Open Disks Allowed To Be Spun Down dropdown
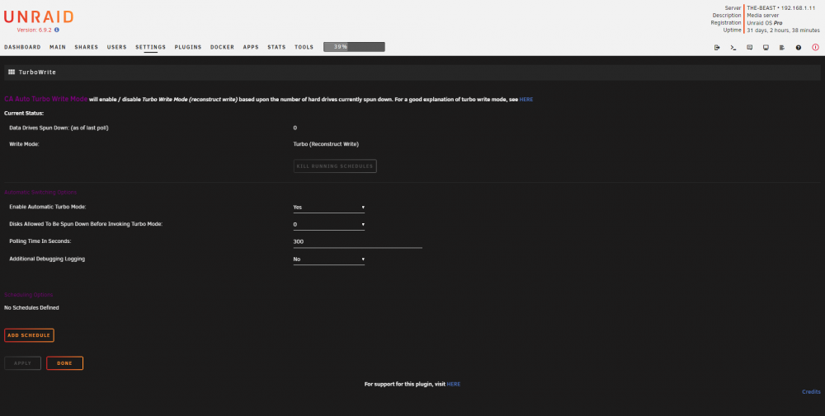The height and width of the screenshot is (416, 825). point(329,225)
